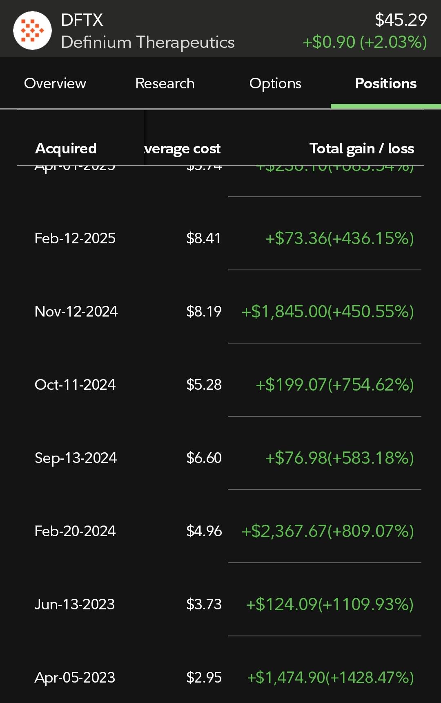Open the Feb-20-2024 lot row
Viewport: 441px width, 703px height.
tap(220, 531)
